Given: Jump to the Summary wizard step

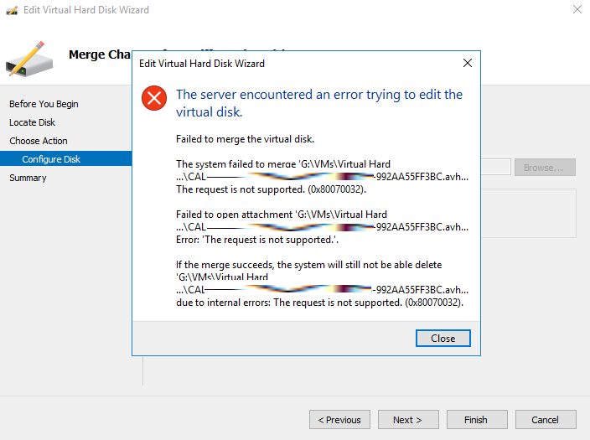Looking at the screenshot, I should pos(28,178).
